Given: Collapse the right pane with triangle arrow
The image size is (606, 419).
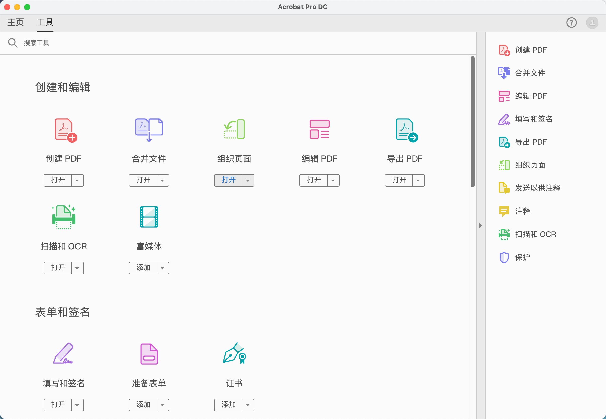Looking at the screenshot, I should pos(480,226).
